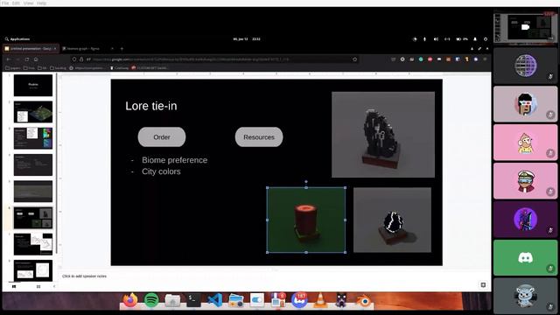The width and height of the screenshot is (560, 315).
Task: Open the VLC cone icon in dock
Action: click(320, 300)
